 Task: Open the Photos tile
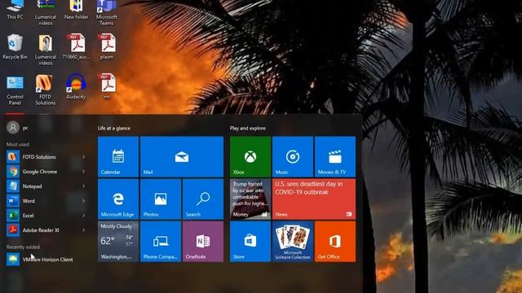point(161,199)
